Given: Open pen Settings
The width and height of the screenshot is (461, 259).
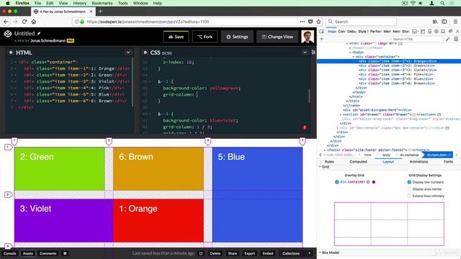Looking at the screenshot, I should [237, 37].
